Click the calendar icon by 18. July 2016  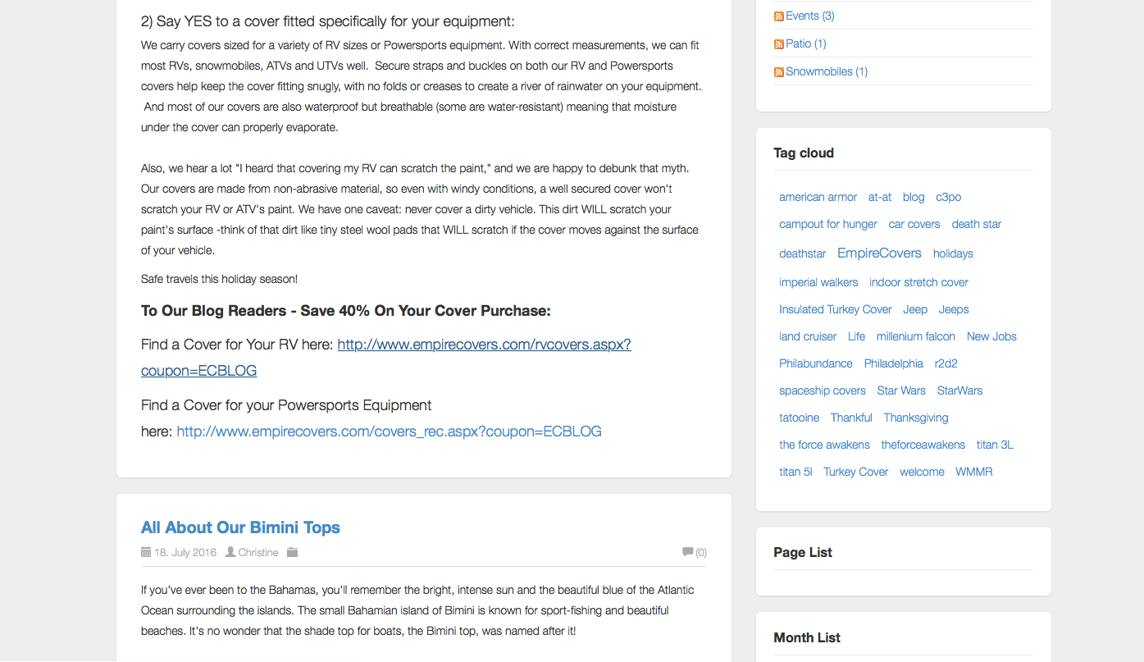point(146,552)
